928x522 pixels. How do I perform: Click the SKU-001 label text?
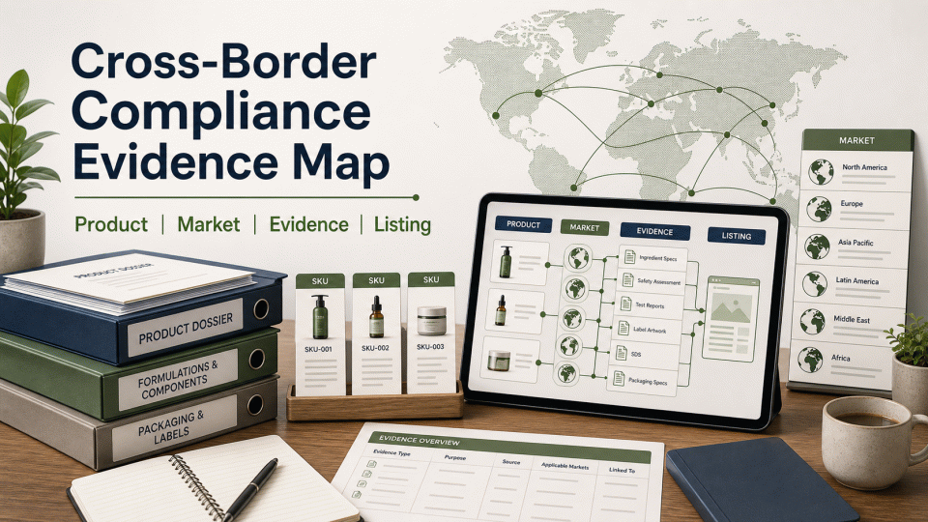pos(318,350)
